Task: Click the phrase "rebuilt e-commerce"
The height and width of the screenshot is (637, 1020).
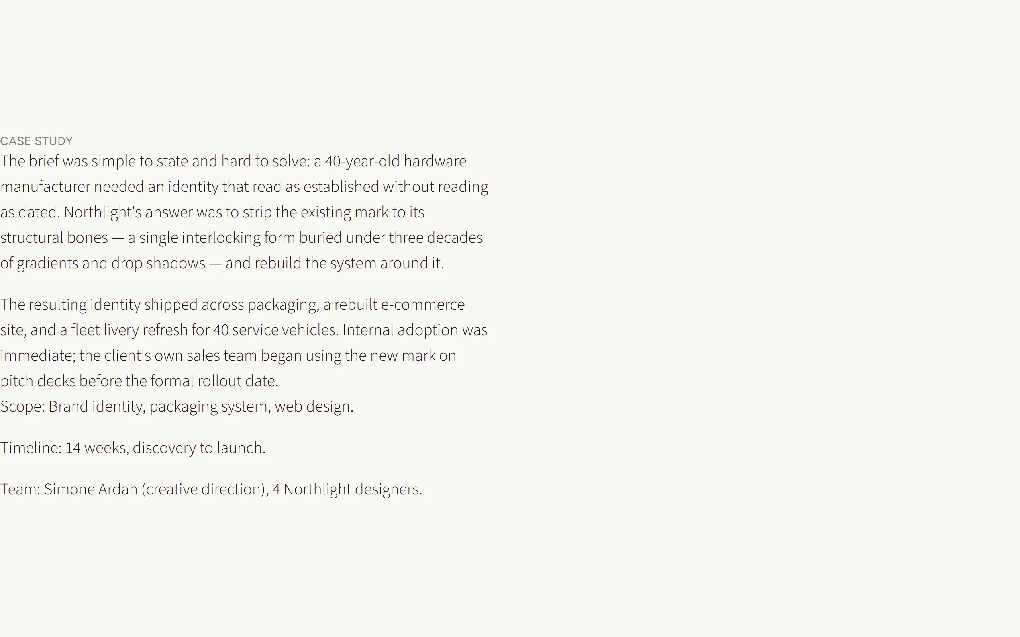Action: 400,305
